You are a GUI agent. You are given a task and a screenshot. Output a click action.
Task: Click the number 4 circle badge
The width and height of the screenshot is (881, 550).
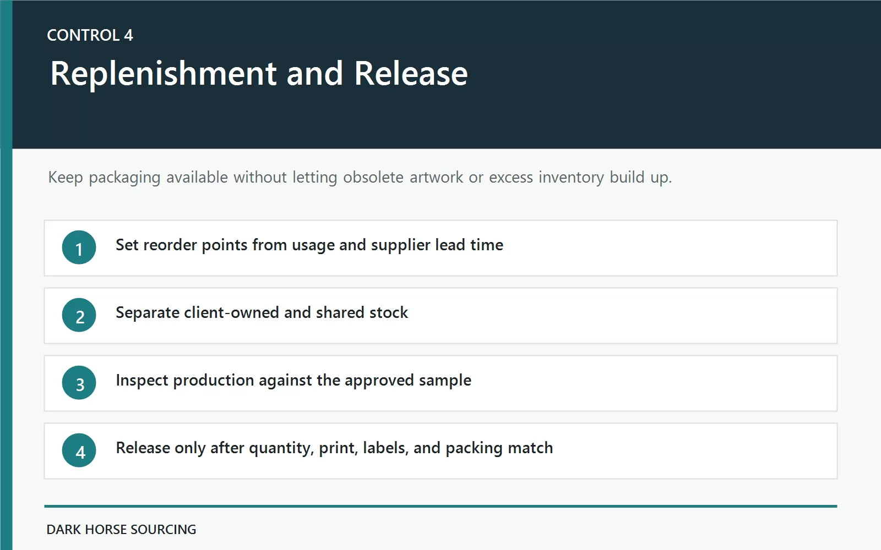coord(79,450)
